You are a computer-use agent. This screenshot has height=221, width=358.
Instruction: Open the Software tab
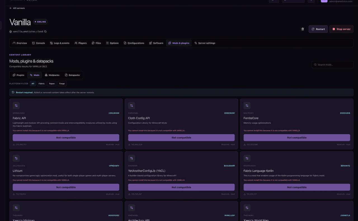[156, 43]
